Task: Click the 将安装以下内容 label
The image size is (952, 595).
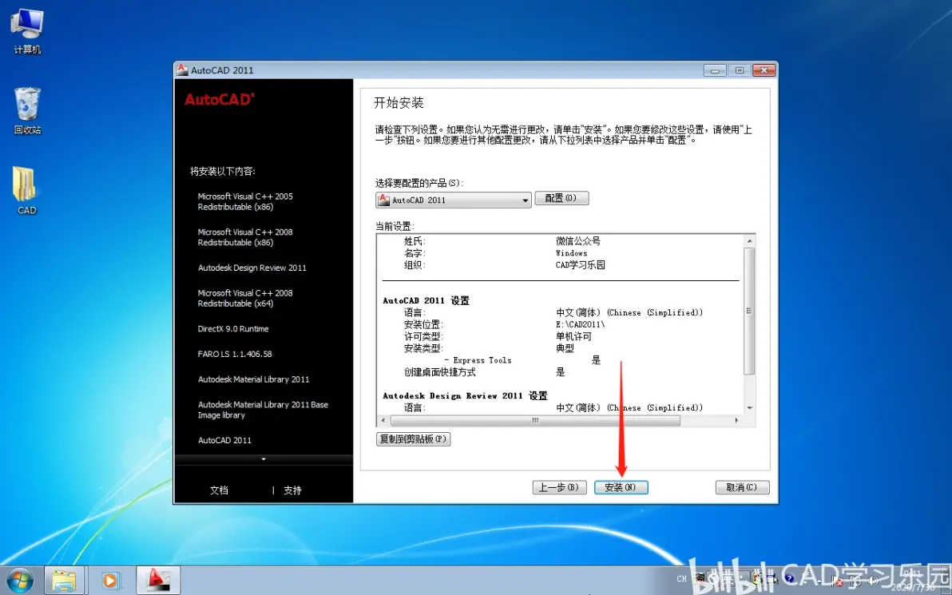Action: (223, 171)
